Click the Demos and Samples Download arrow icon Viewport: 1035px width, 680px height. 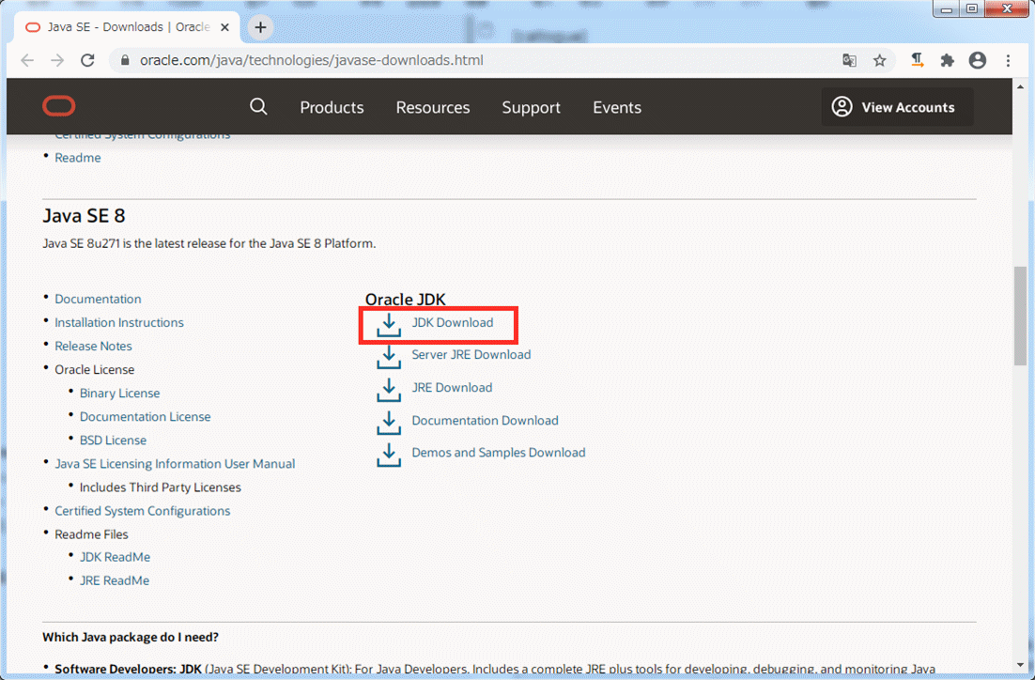click(389, 455)
